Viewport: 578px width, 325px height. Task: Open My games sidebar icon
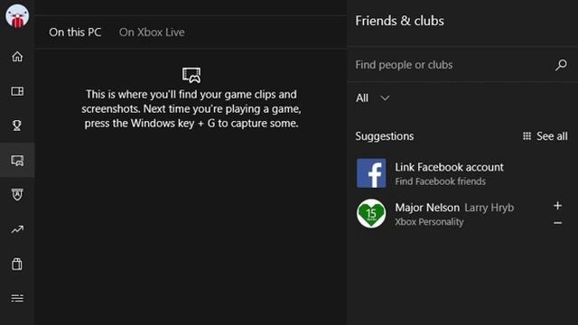(x=17, y=91)
